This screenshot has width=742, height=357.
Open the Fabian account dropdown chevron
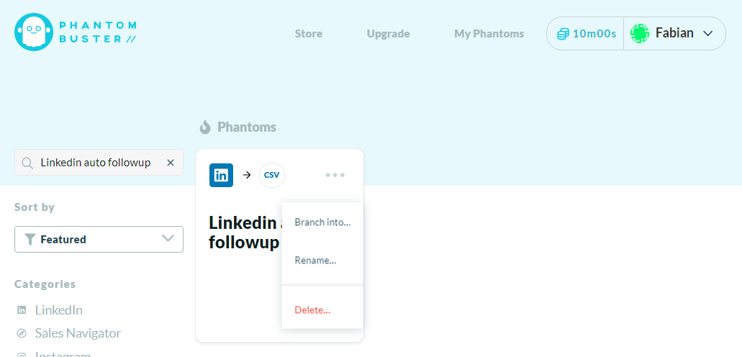(x=708, y=33)
